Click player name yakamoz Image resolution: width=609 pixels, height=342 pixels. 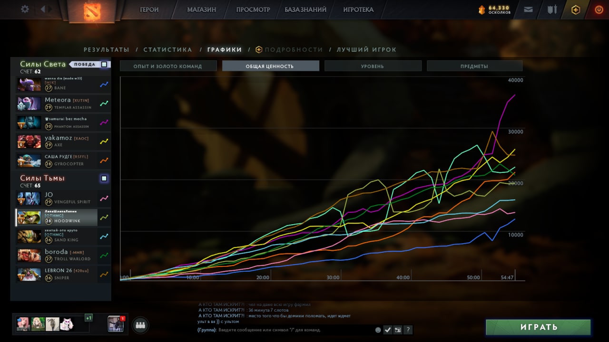pyautogui.click(x=58, y=138)
